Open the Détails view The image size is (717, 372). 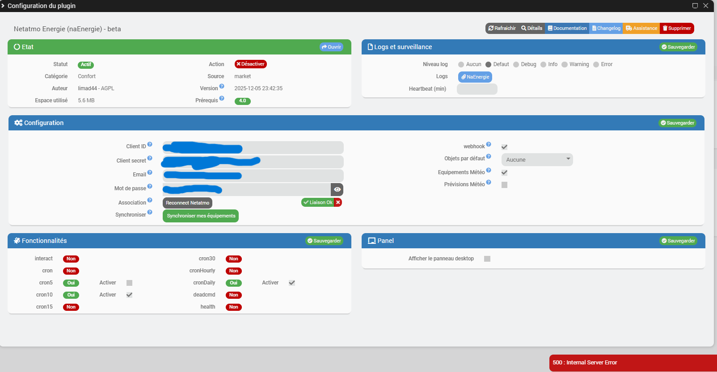(x=531, y=28)
